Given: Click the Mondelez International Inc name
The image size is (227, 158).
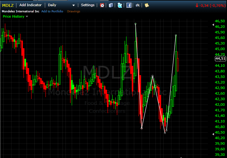Looking at the screenshot, I should point(20,11).
